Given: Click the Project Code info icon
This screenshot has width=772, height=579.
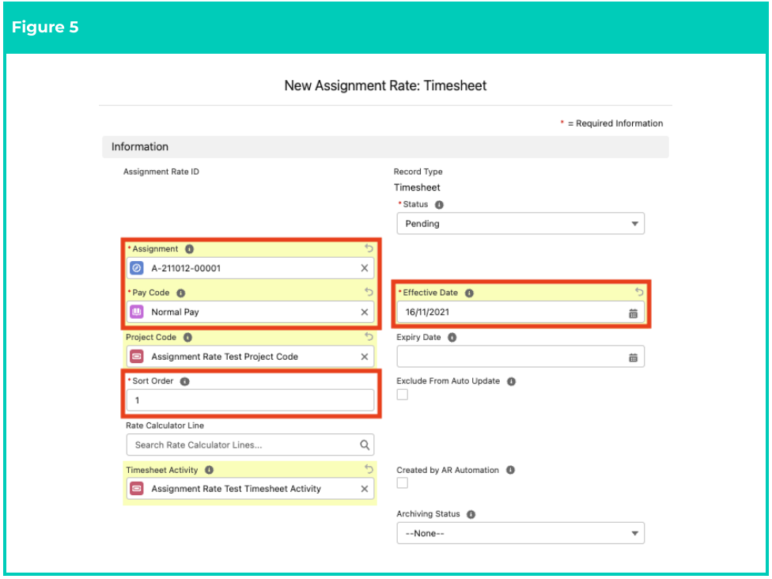Looking at the screenshot, I should point(187,337).
